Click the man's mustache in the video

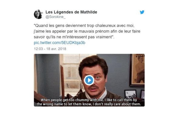click(94, 87)
